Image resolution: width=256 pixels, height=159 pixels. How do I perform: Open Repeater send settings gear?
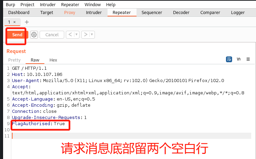[x=34, y=35]
